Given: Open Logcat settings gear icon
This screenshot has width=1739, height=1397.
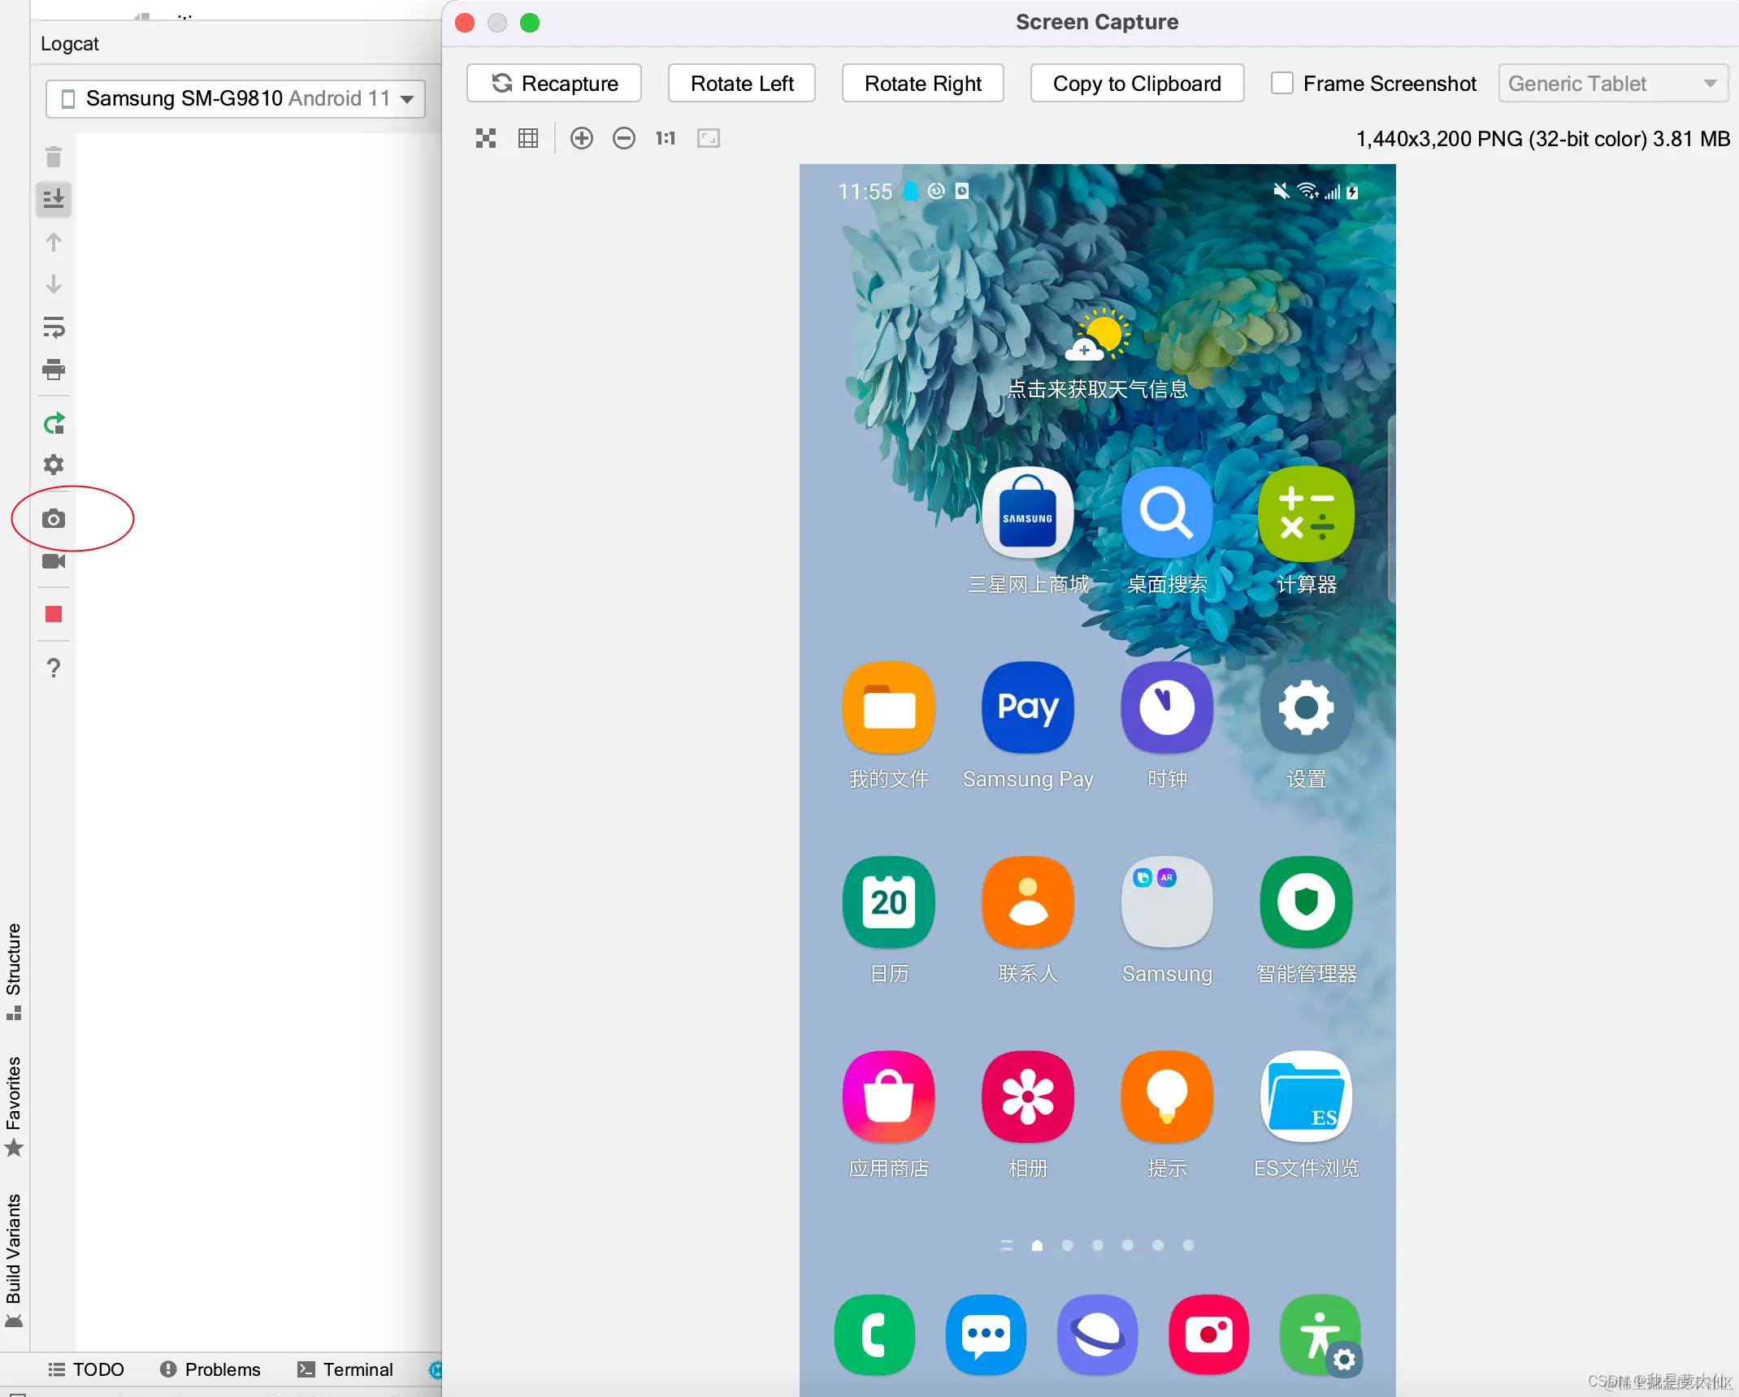Looking at the screenshot, I should click(54, 465).
